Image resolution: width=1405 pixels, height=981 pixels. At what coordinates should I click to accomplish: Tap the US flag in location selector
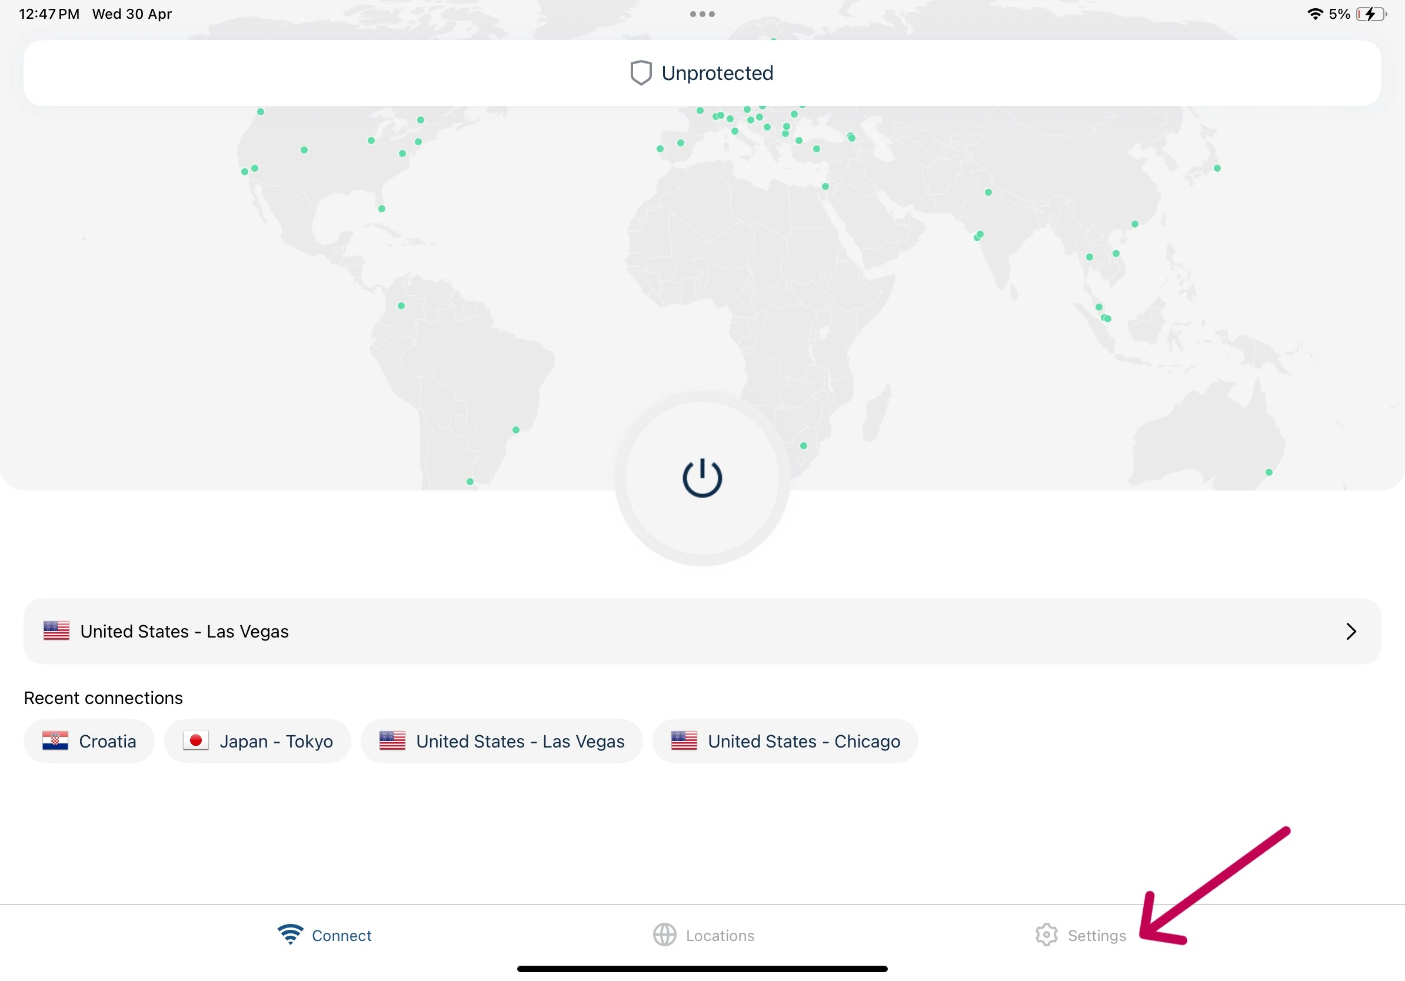56,630
